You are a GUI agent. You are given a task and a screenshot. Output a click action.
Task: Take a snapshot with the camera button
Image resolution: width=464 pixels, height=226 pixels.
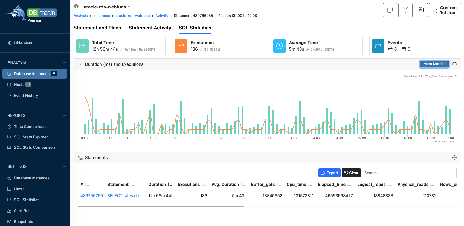coord(421,10)
